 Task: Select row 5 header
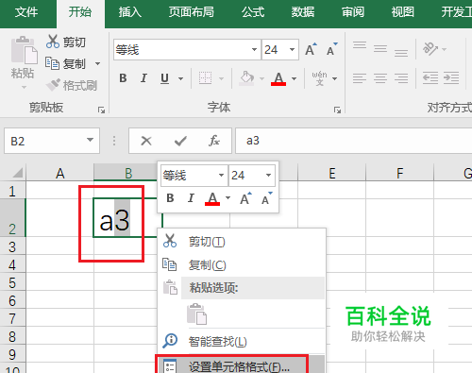(x=12, y=282)
